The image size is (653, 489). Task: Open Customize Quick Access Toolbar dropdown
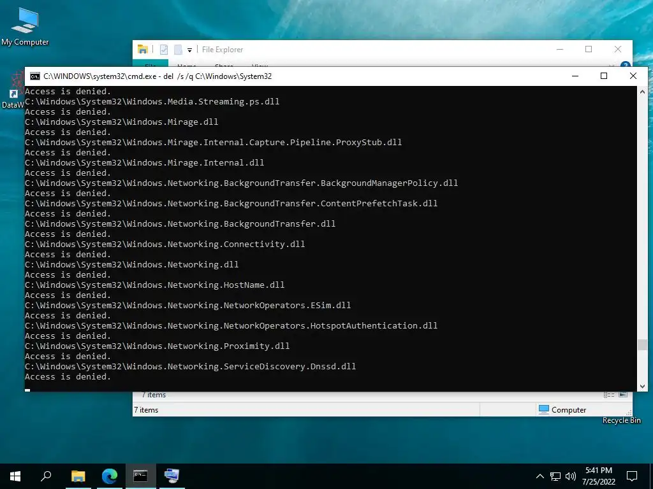pos(189,50)
